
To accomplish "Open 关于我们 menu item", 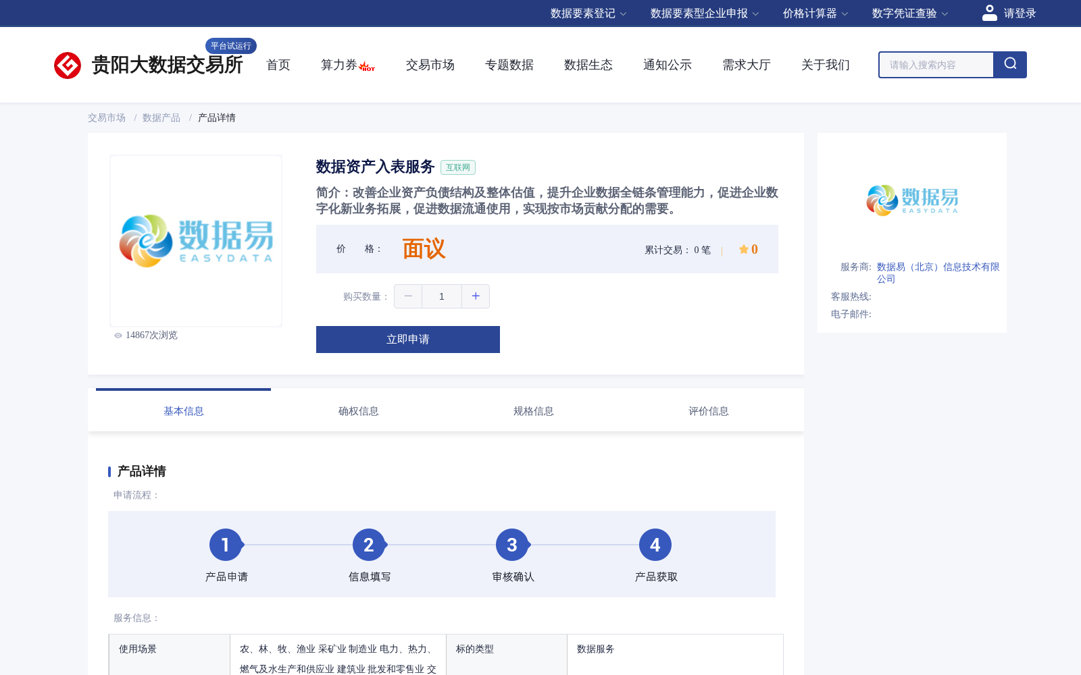I will pyautogui.click(x=826, y=65).
